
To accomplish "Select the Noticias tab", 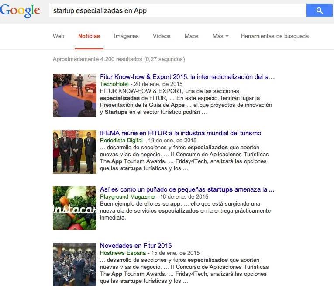I will (89, 36).
